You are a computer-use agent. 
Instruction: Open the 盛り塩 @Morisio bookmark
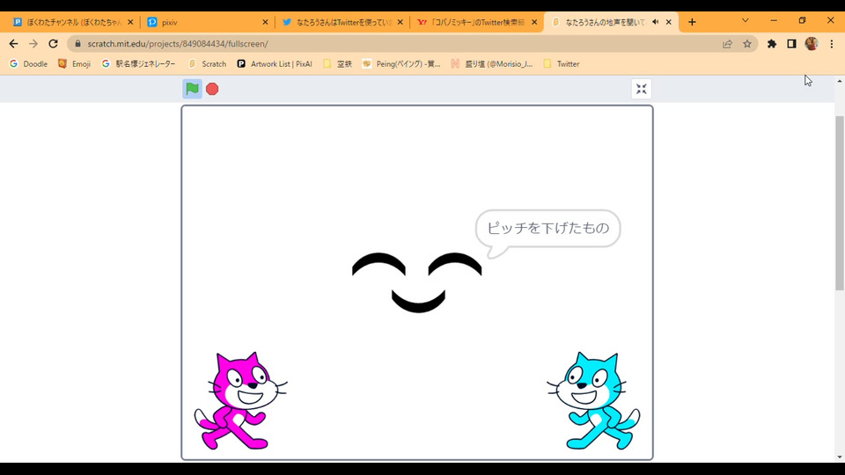click(492, 63)
